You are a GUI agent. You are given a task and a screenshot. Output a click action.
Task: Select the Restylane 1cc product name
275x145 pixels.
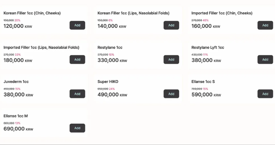(110, 47)
